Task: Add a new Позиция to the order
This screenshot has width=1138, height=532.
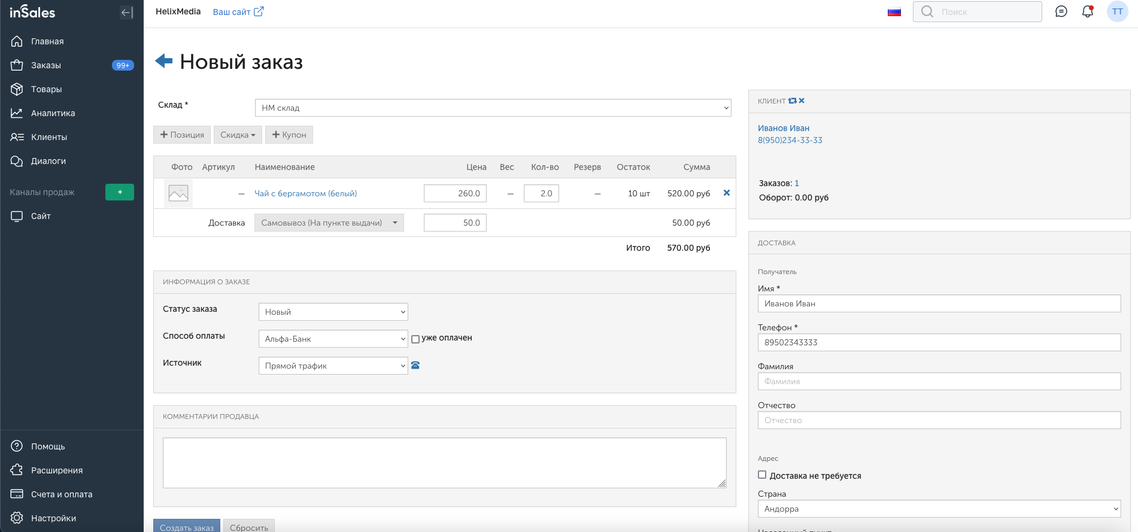Action: pyautogui.click(x=182, y=135)
